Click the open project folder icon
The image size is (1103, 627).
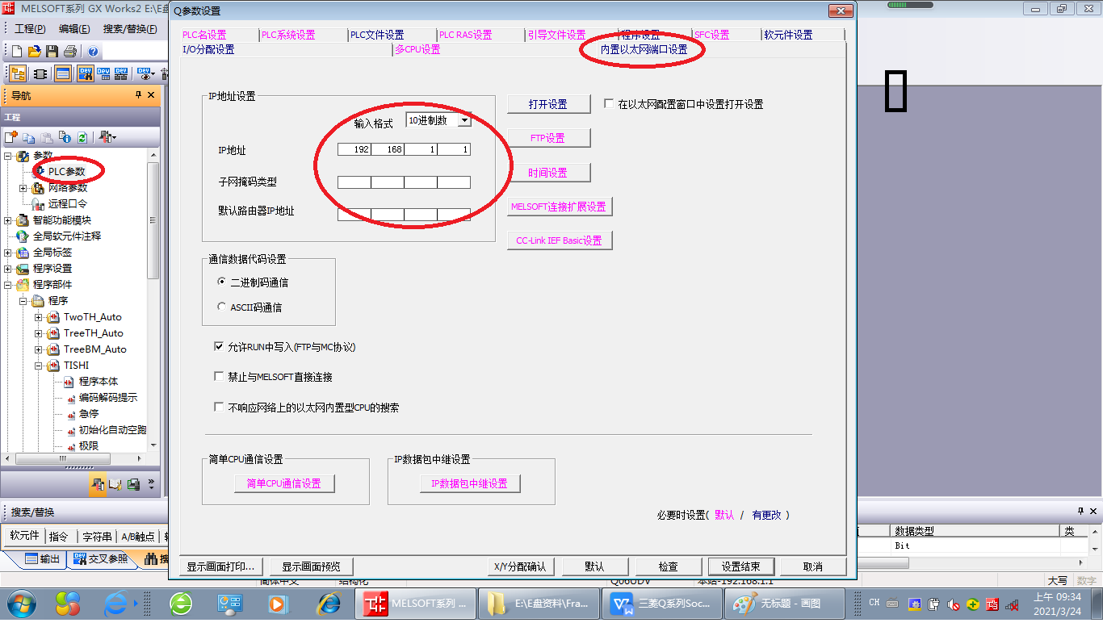[34, 52]
